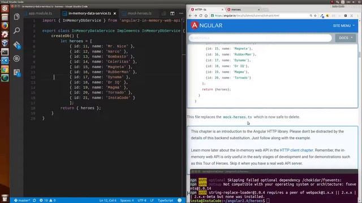Go back in the browser

(190, 16)
